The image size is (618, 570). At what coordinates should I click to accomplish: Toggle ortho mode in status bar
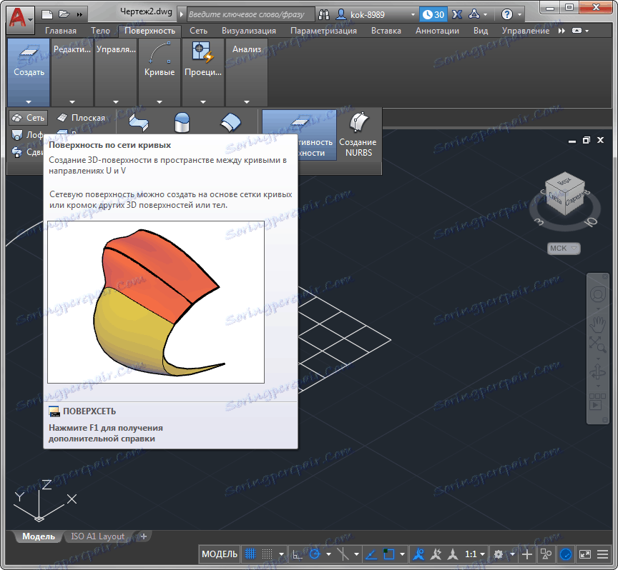tap(298, 554)
